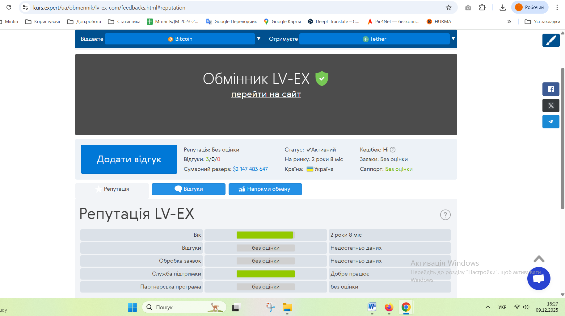The width and height of the screenshot is (565, 316).
Task: Show hidden system tray icons
Action: [x=488, y=307]
